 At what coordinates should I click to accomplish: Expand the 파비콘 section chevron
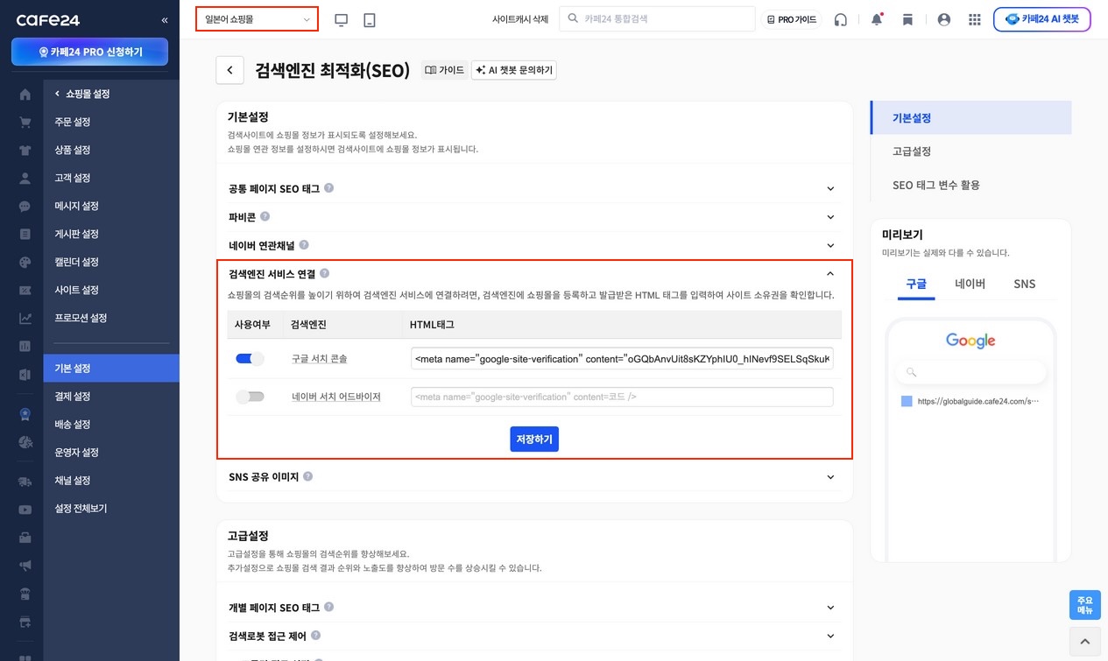[830, 217]
